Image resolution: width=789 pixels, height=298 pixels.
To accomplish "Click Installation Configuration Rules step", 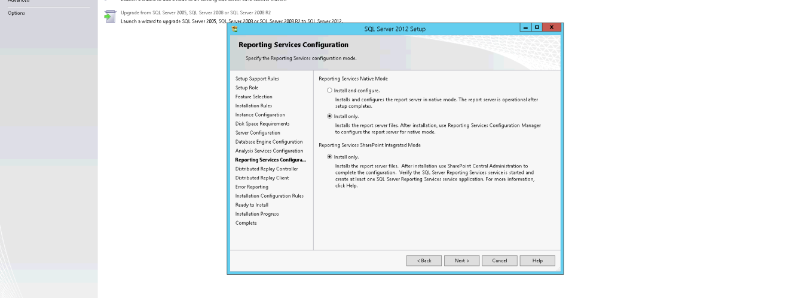I will 270,196.
